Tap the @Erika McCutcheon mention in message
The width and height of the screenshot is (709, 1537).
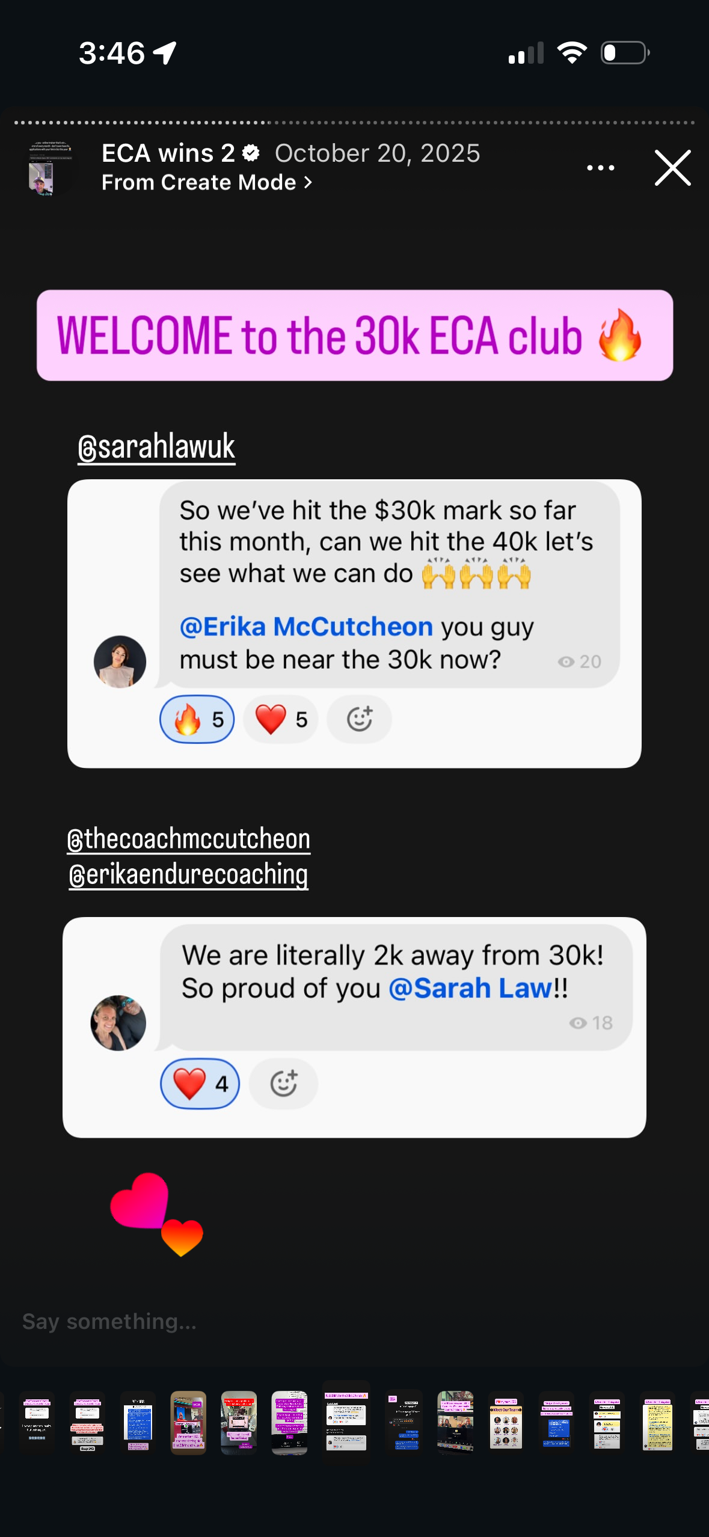[x=306, y=627]
